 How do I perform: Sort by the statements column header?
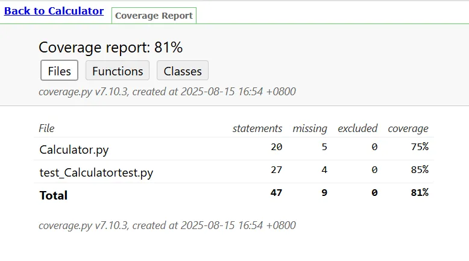tap(257, 128)
